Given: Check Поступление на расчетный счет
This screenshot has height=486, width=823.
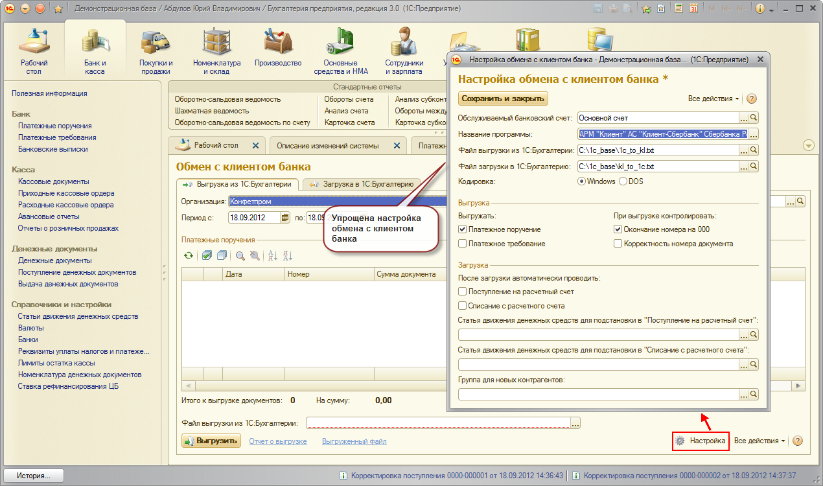Looking at the screenshot, I should (462, 292).
